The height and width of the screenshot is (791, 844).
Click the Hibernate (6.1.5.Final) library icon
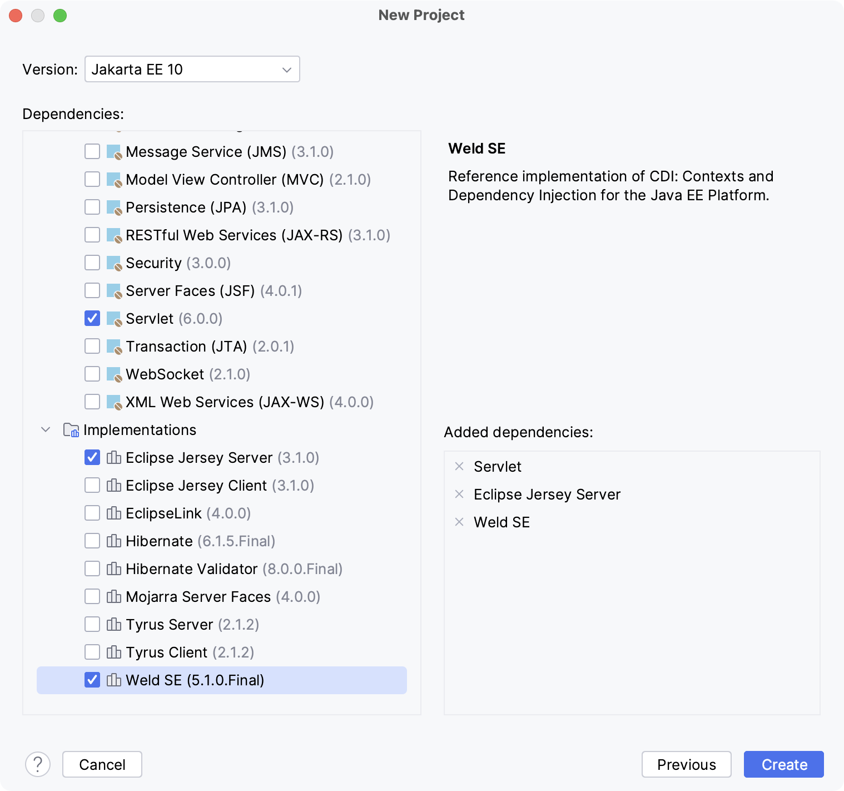coord(114,541)
